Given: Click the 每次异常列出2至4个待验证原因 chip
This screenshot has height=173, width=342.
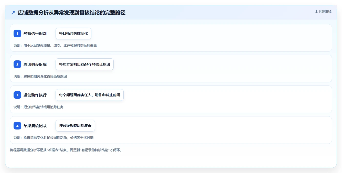Looking at the screenshot, I should pos(84,64).
